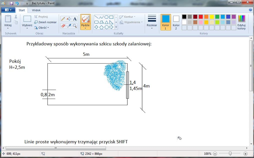Click the vertical scrollbar thumb
Screen dimensions: 254x158
pos(251,66)
